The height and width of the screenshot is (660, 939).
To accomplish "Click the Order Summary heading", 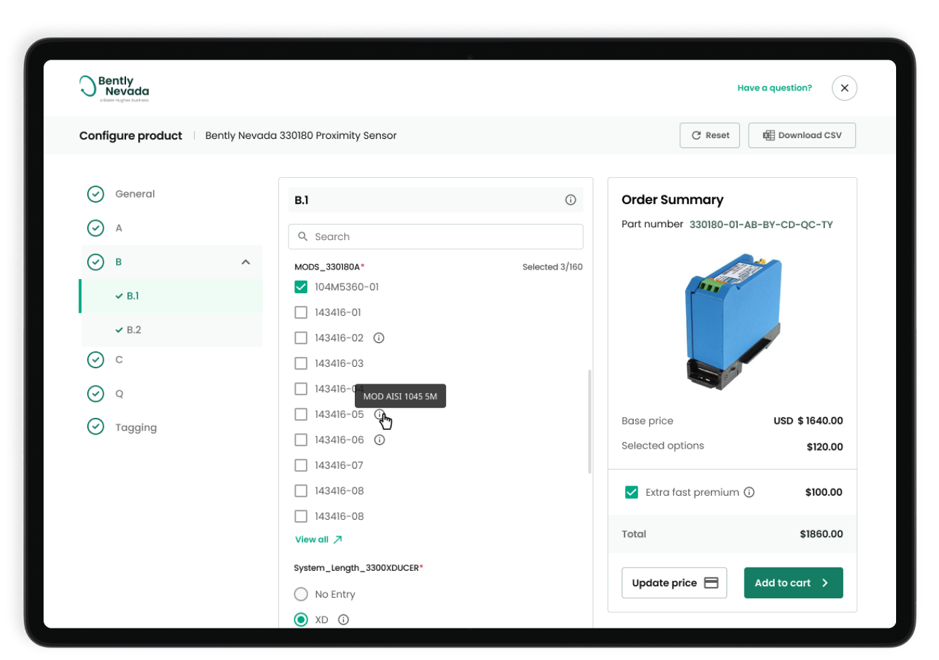I will [x=673, y=200].
